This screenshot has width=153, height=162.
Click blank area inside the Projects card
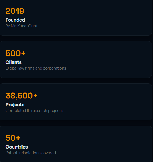click(103, 102)
